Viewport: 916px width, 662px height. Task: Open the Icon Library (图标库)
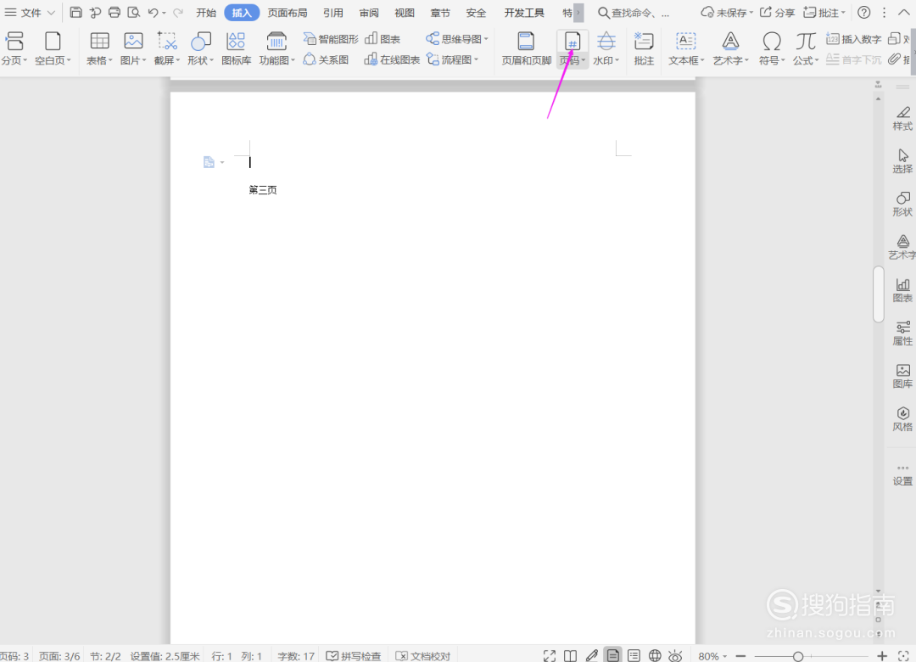pos(236,48)
